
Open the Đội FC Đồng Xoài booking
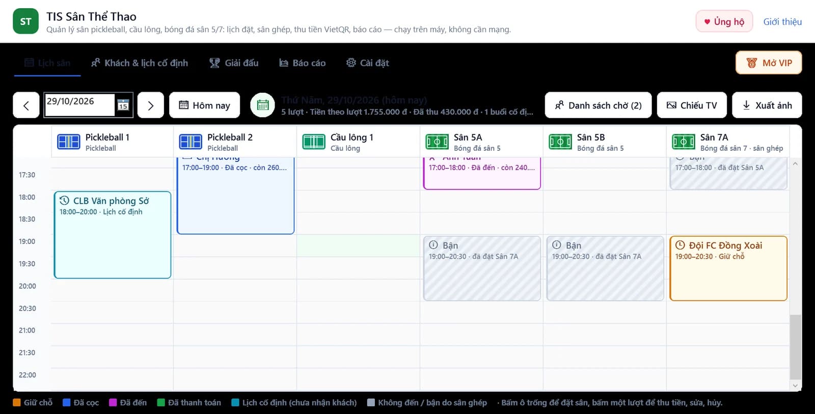pos(728,268)
